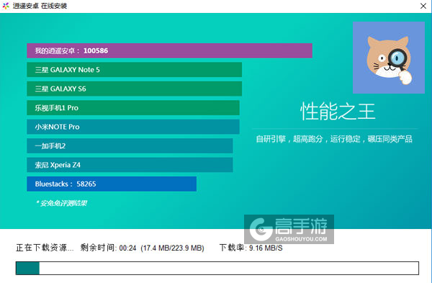Click the 自研引擎 description text
Image resolution: width=432 pixels, height=283 pixels.
click(334, 139)
